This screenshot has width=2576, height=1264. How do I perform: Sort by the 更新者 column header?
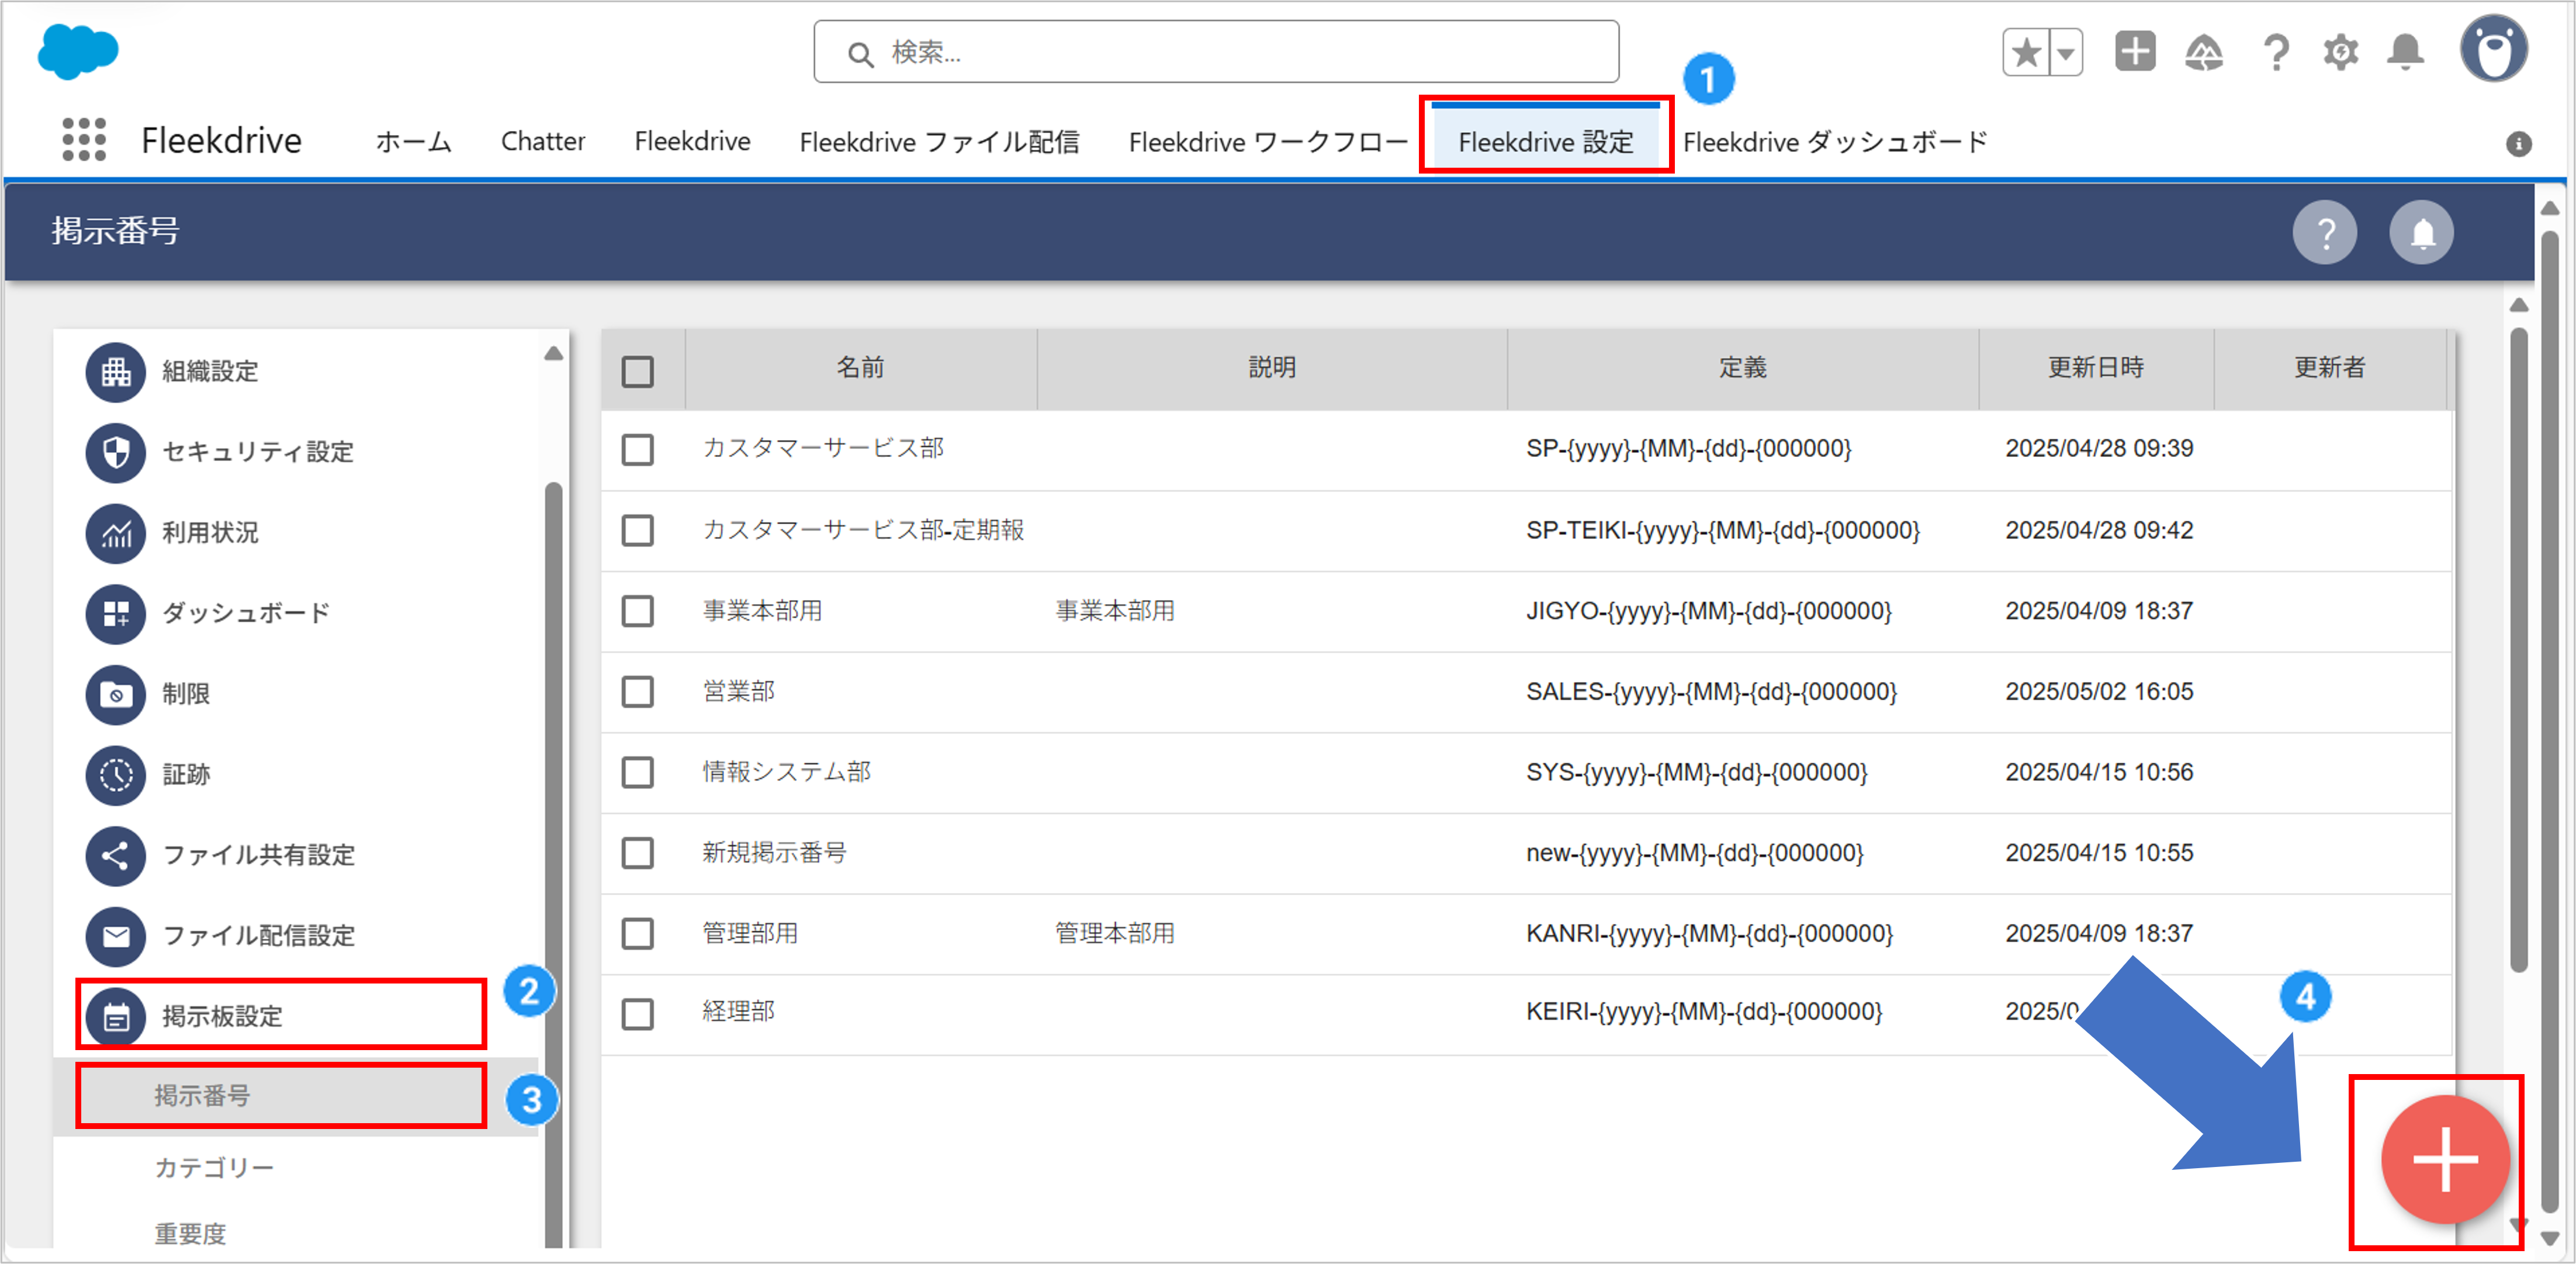(2330, 368)
